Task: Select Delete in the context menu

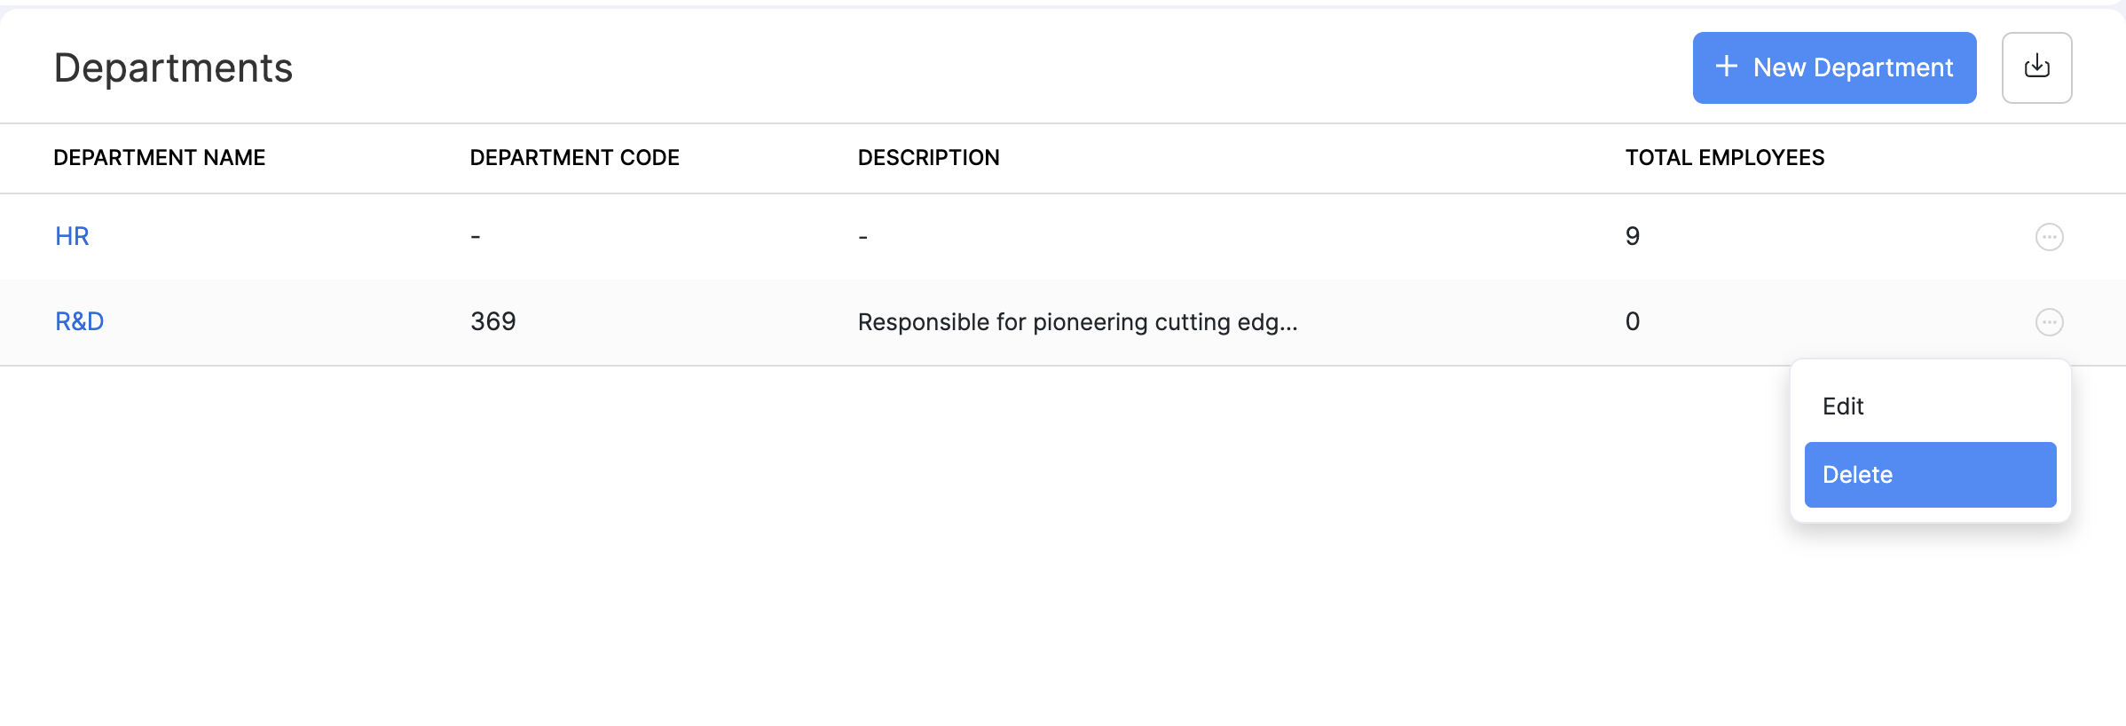Action: [x=1930, y=475]
